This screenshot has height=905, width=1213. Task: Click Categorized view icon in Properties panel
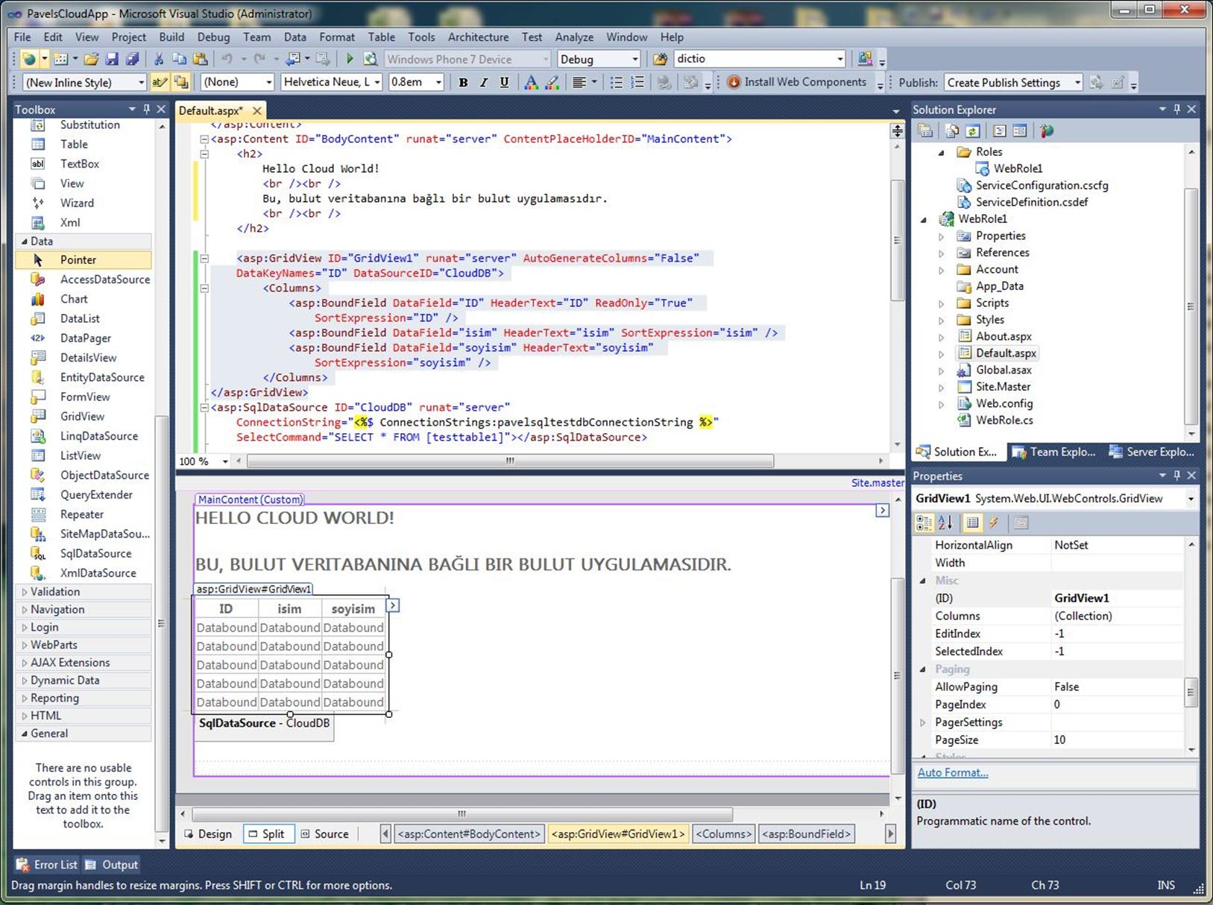click(x=924, y=523)
